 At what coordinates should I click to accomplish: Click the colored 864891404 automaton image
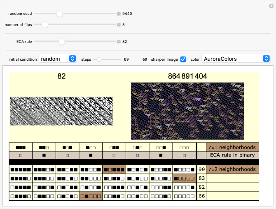point(187,111)
